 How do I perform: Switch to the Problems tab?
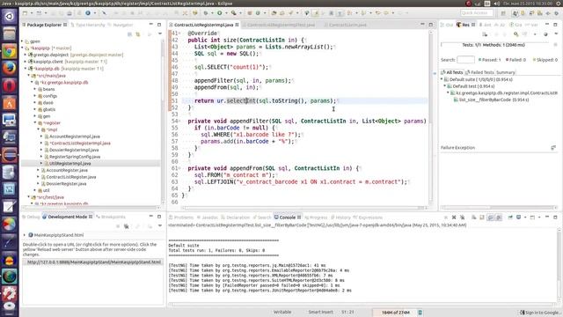point(182,217)
